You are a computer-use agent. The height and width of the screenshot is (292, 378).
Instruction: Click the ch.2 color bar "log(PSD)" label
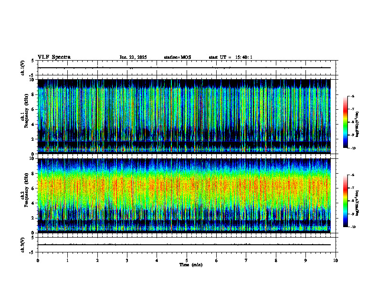point(357,203)
